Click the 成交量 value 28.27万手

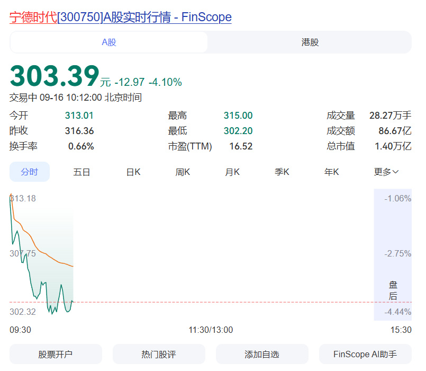click(x=390, y=116)
